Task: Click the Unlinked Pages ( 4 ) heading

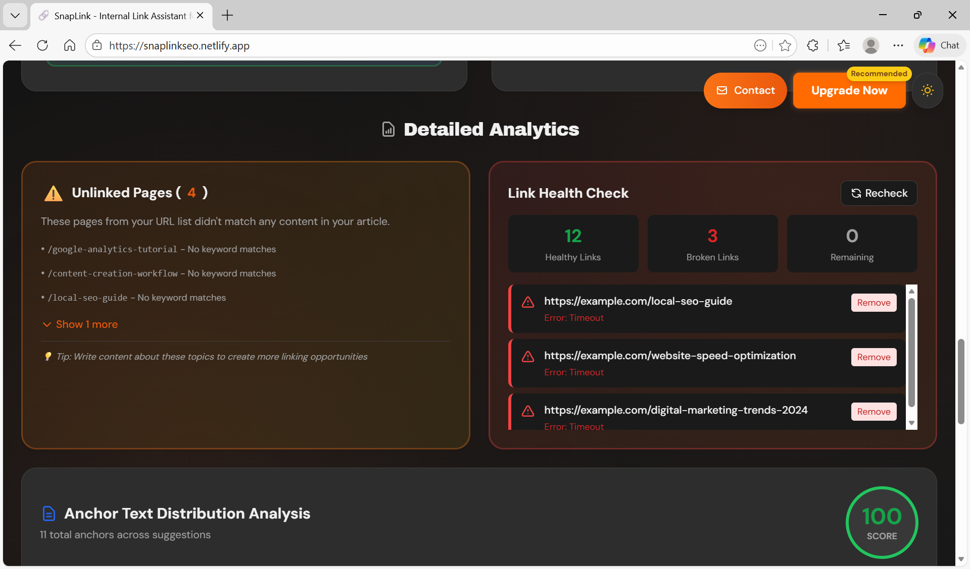Action: coord(140,193)
